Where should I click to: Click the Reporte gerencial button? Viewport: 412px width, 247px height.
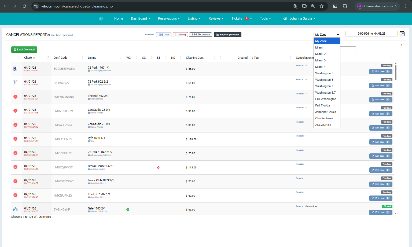click(x=227, y=35)
